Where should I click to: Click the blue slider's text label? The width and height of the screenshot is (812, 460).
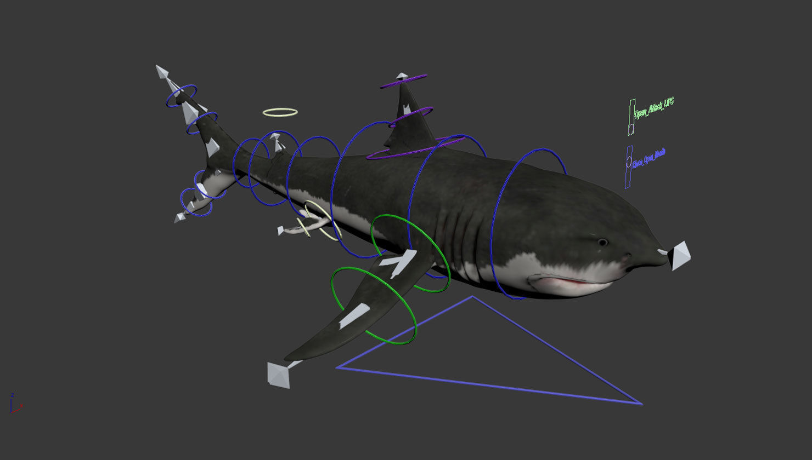(x=649, y=158)
